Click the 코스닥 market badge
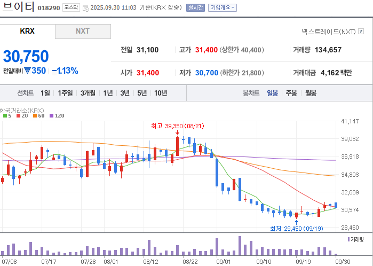 tap(71, 7)
